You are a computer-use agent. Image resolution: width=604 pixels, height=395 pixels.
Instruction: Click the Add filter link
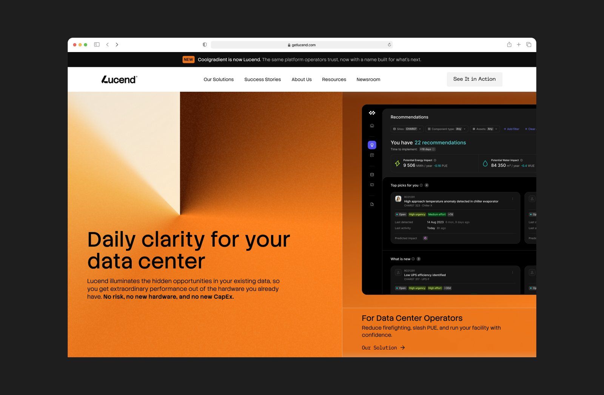point(512,129)
